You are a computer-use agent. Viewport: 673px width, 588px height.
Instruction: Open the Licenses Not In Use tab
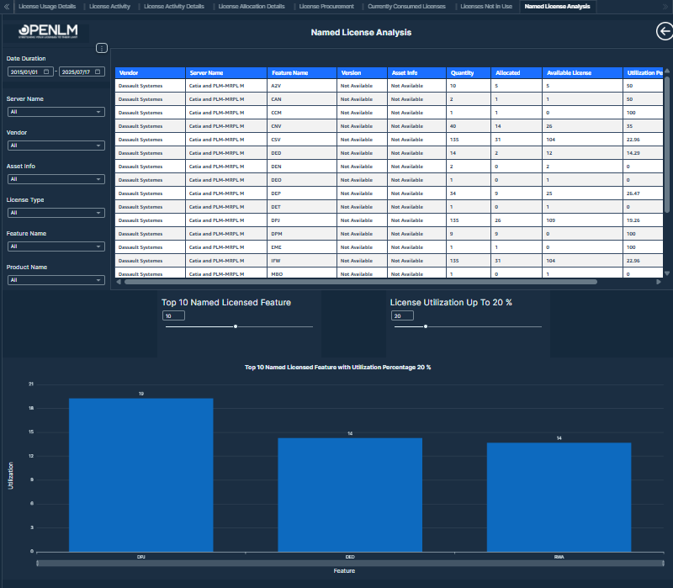click(x=486, y=6)
